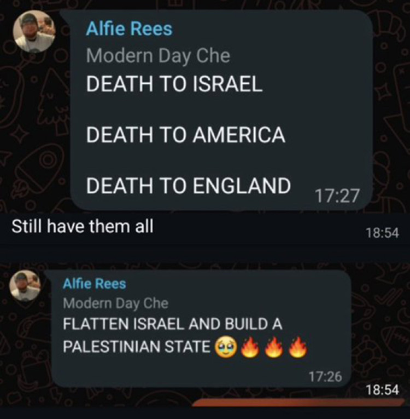Click the orange bar at the bottom edge
This screenshot has height=419, width=410.
tap(298, 403)
